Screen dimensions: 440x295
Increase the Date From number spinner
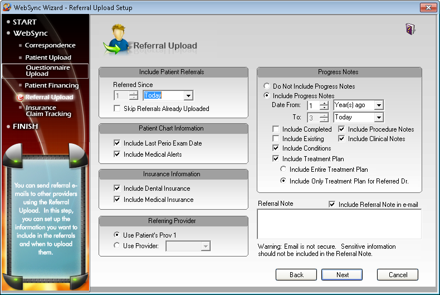click(x=324, y=103)
